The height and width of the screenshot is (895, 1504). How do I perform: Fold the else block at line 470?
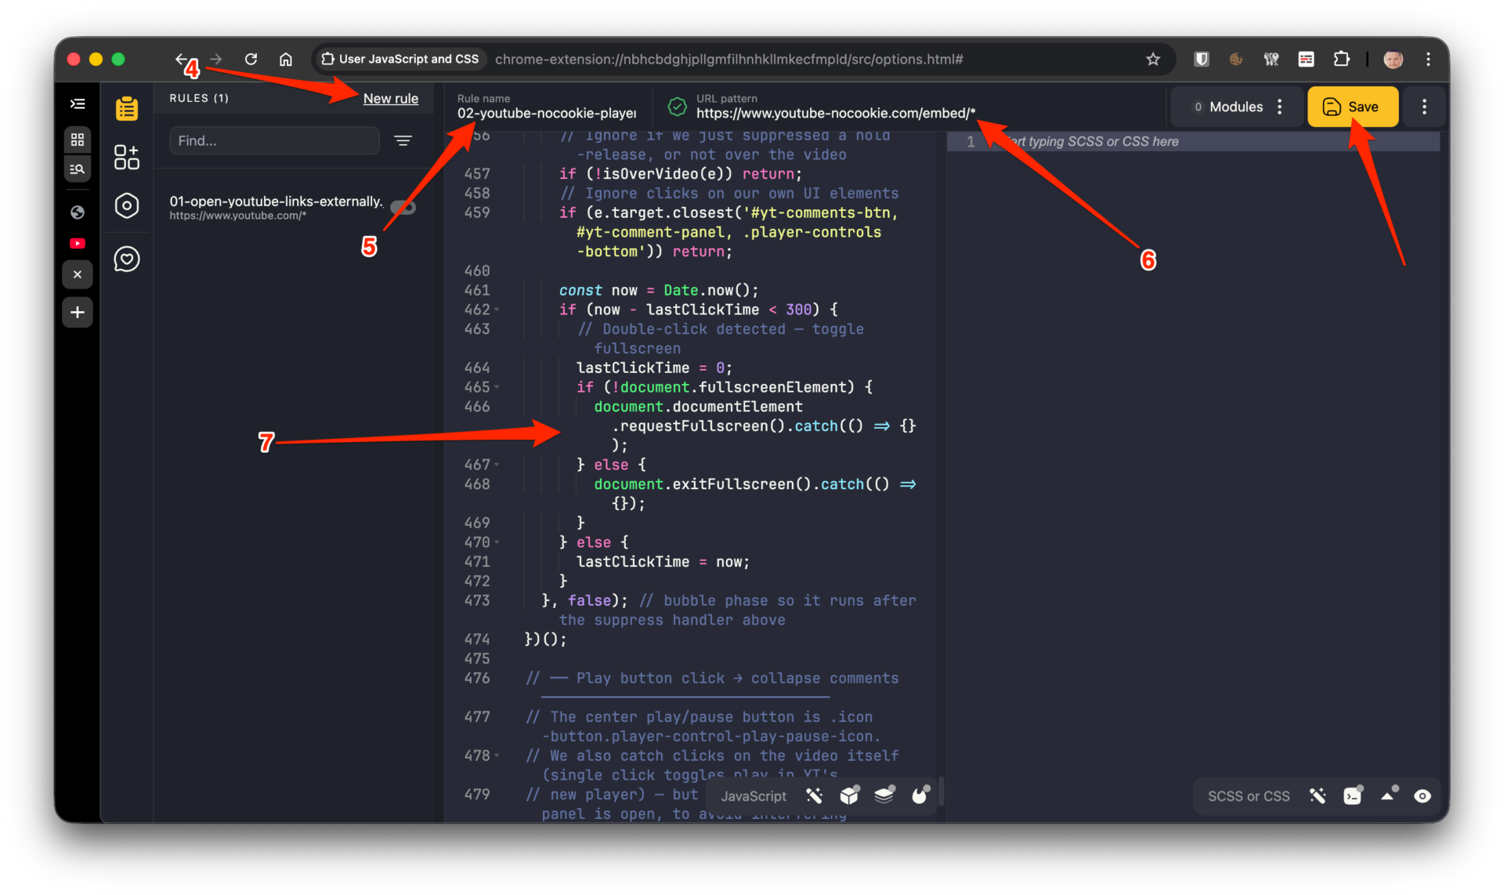497,542
